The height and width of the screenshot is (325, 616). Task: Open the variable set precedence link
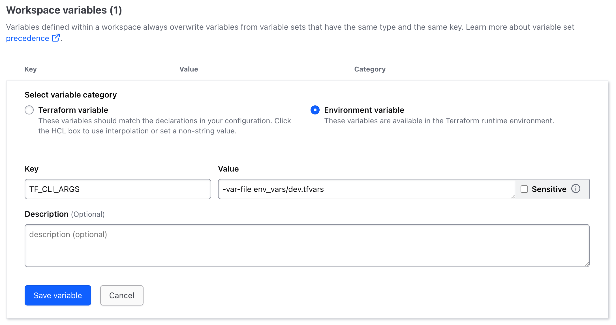(27, 38)
